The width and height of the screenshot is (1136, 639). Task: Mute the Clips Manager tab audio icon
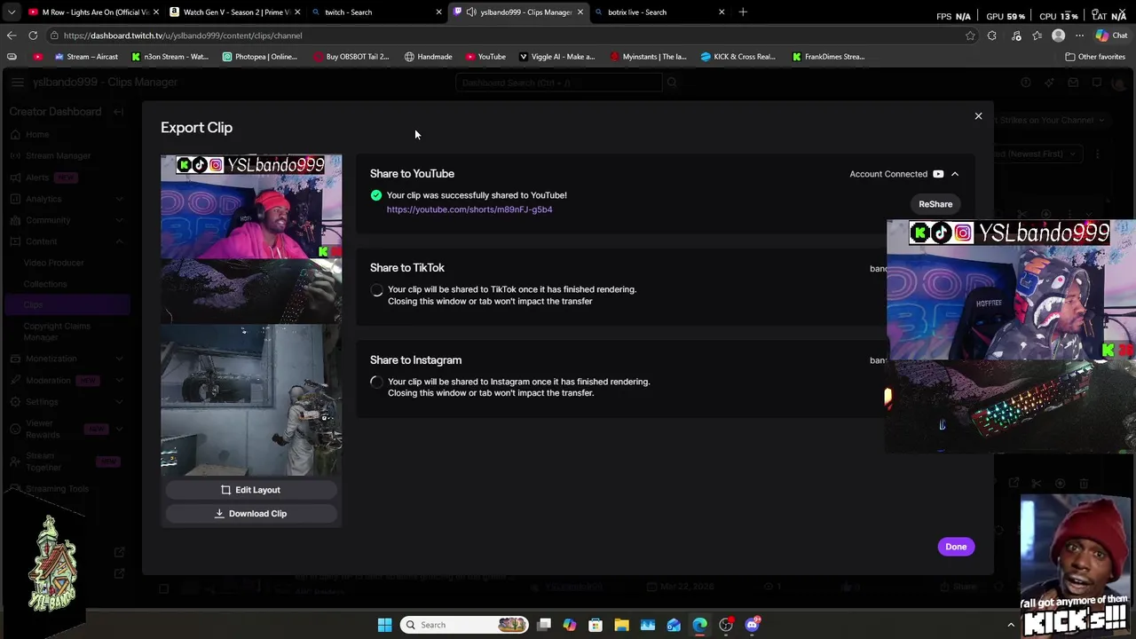470,12
